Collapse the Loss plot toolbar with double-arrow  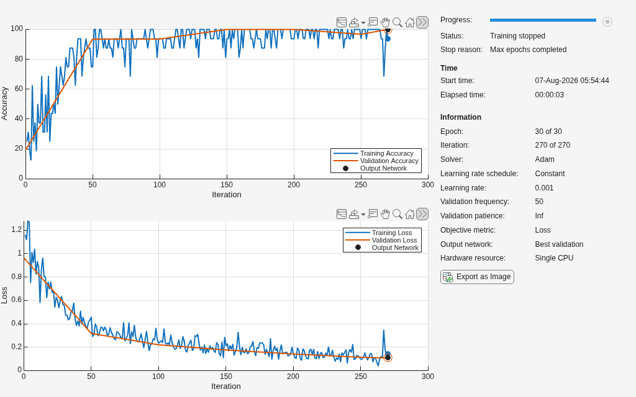click(422, 214)
